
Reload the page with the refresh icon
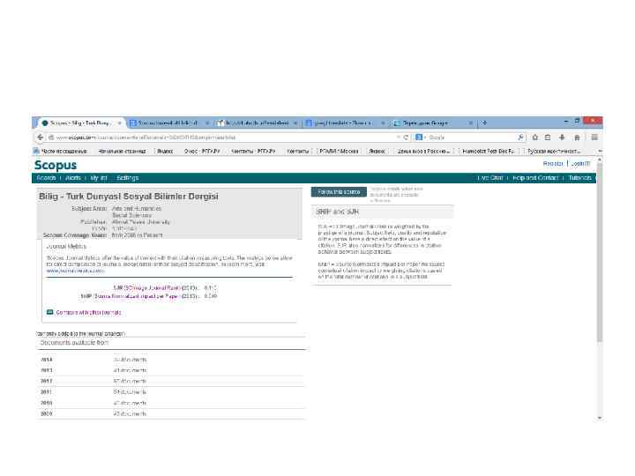click(x=406, y=138)
